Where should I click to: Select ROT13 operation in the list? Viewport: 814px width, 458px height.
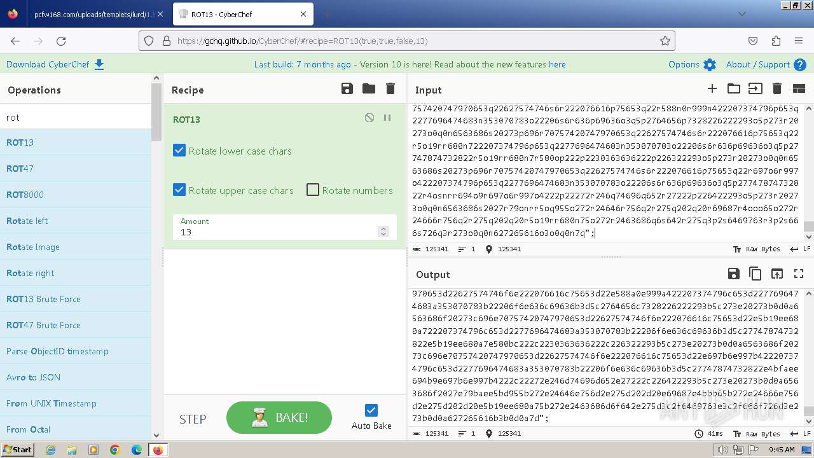76,142
